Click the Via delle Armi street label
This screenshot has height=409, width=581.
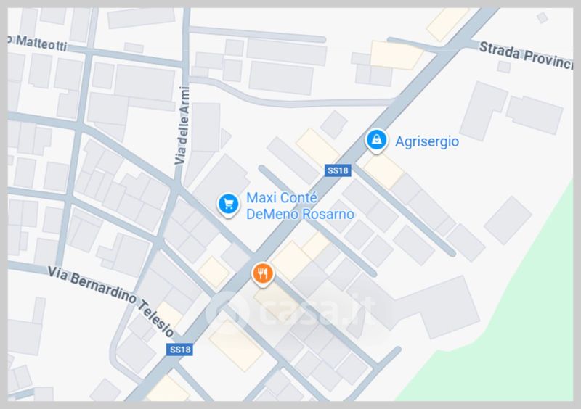coord(183,125)
